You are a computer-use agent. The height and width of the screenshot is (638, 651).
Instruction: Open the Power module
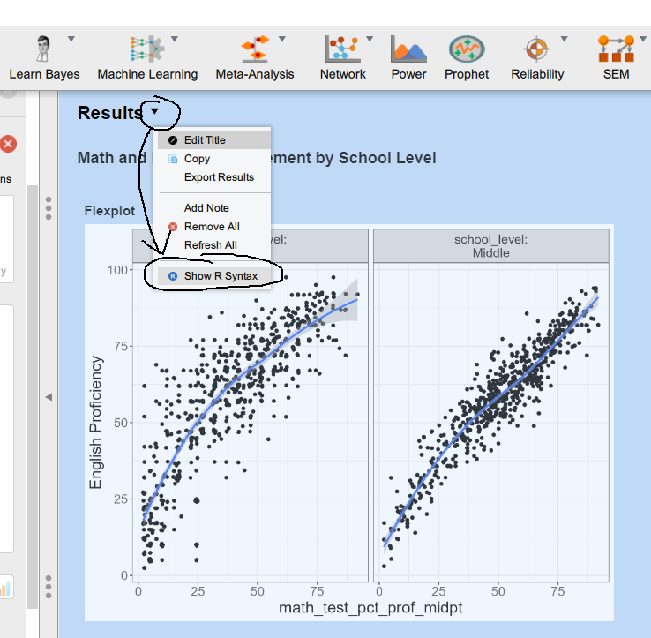(408, 58)
